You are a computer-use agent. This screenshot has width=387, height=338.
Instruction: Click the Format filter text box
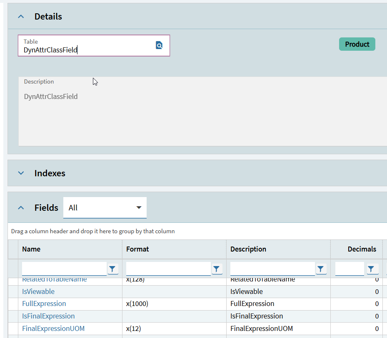point(168,269)
